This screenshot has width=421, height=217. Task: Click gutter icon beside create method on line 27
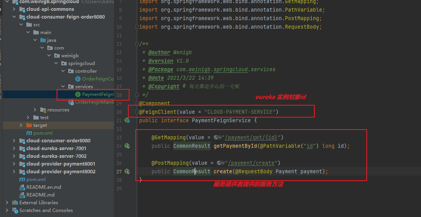pos(127,171)
